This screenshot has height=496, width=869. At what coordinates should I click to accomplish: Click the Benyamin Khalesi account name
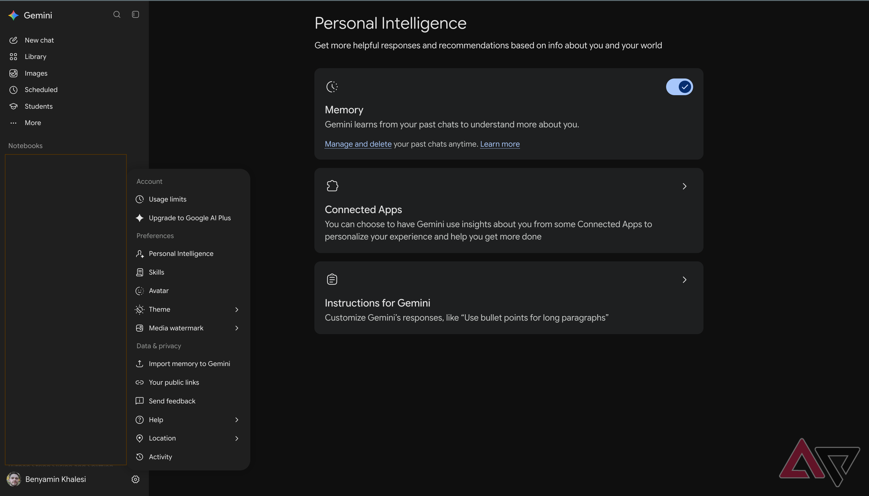(x=55, y=479)
